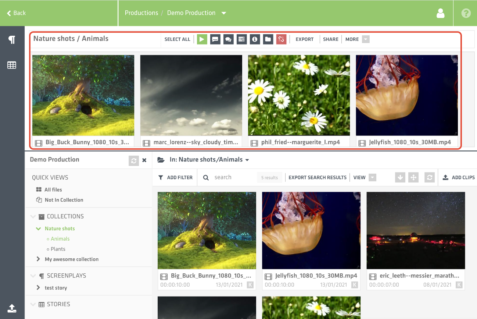This screenshot has height=319, width=477.
Task: Open the eric_leeth messier marathon thumbnail
Action: (416, 230)
